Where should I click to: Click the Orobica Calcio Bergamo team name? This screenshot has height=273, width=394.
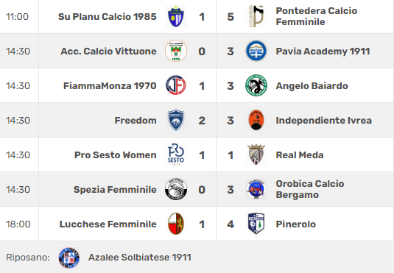tap(310, 189)
